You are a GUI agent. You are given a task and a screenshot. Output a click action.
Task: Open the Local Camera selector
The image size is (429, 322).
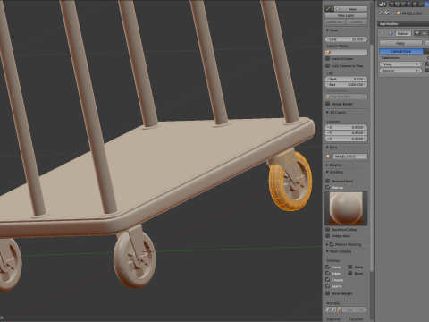[346, 97]
